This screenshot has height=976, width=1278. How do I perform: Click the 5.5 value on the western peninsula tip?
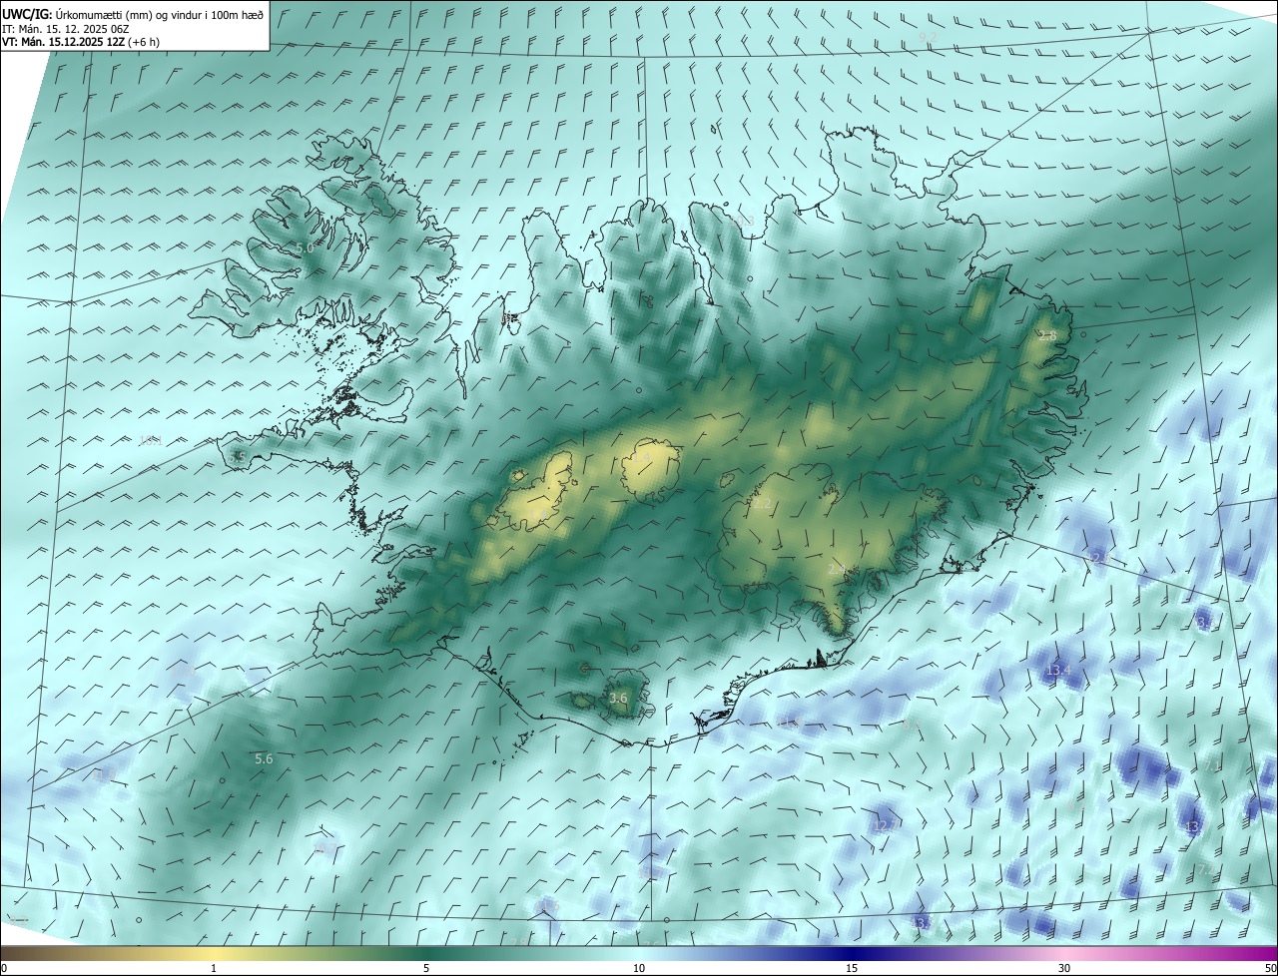(238, 456)
